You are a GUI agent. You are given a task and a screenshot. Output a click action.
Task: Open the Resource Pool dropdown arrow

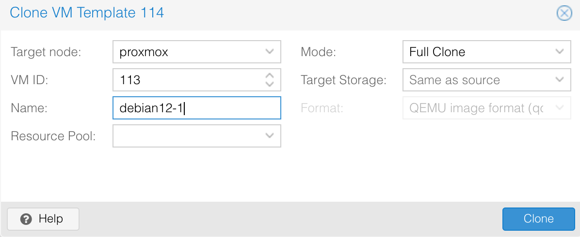[270, 136]
